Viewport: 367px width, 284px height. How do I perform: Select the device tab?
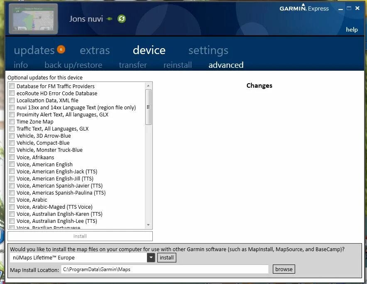point(149,50)
